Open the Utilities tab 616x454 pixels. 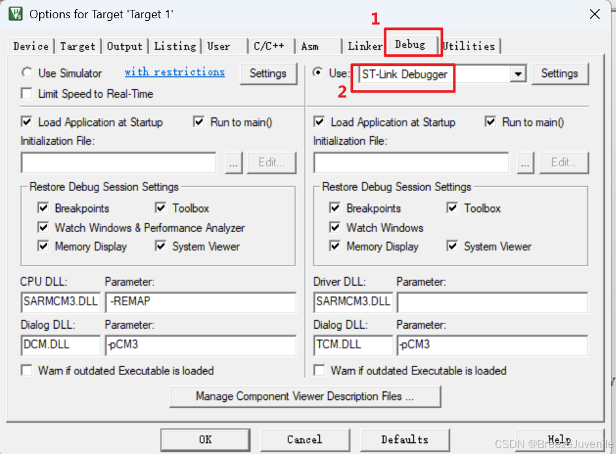pos(469,46)
